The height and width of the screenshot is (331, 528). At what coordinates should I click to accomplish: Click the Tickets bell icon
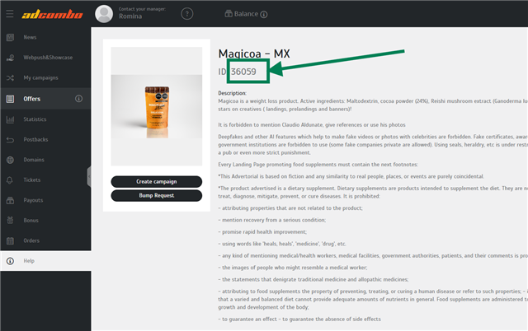pyautogui.click(x=10, y=180)
